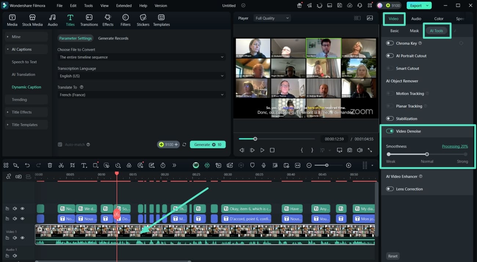Click the text tool in timeline toolbar

coord(84,165)
